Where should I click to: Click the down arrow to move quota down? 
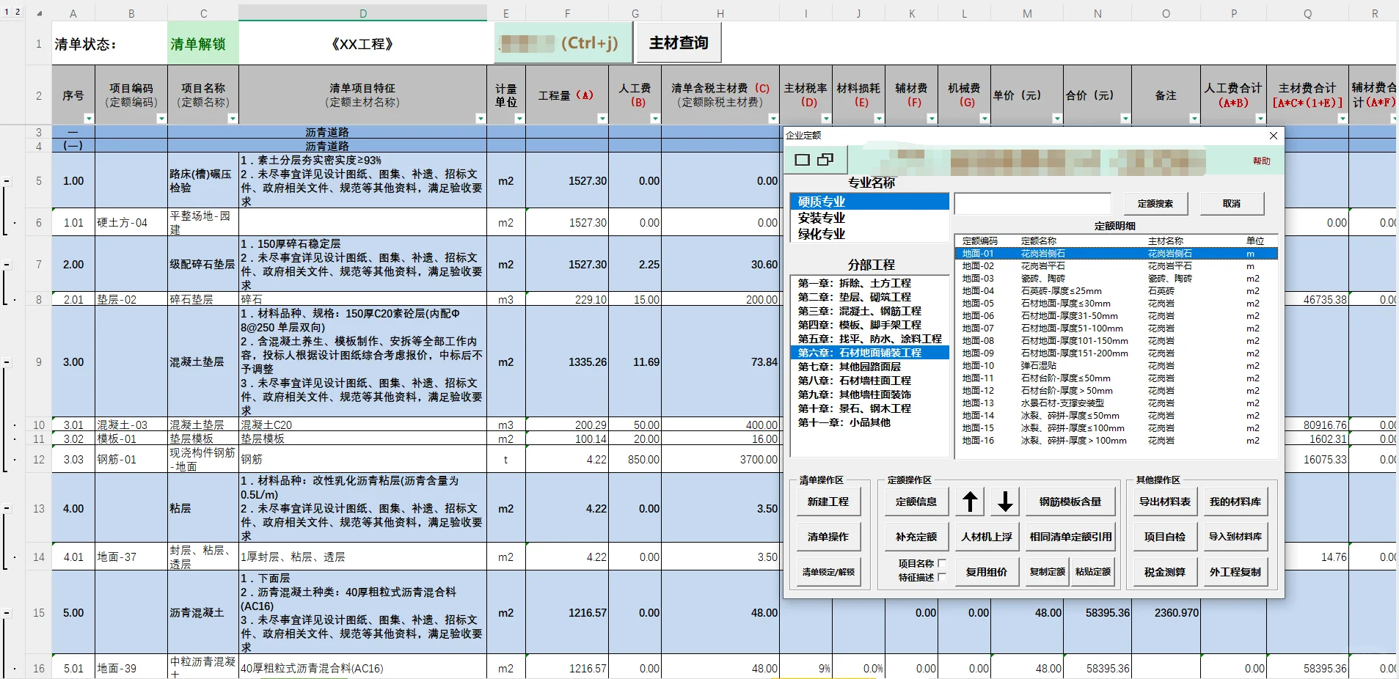[1004, 502]
